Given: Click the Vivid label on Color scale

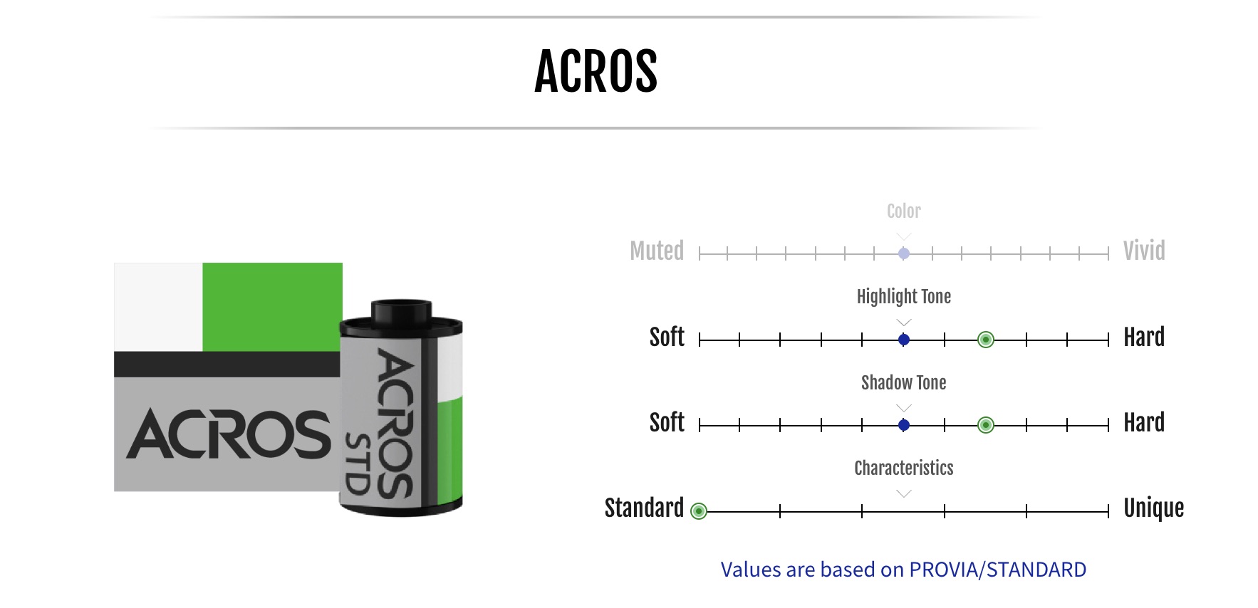Looking at the screenshot, I should (1144, 251).
